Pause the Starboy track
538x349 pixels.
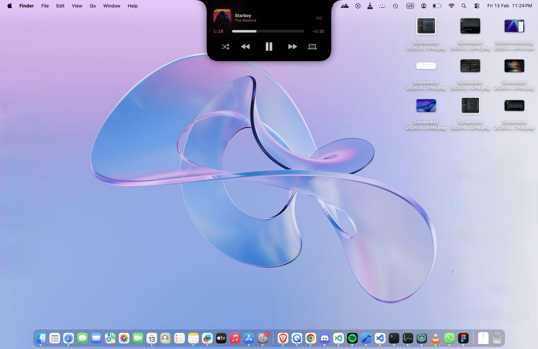[x=269, y=47]
